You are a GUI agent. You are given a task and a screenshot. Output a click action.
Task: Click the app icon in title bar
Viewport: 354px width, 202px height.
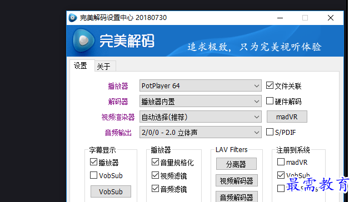click(73, 18)
